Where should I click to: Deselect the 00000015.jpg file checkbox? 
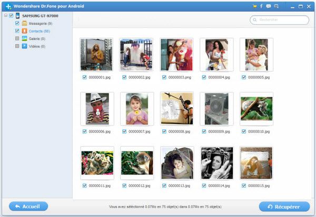244,185
